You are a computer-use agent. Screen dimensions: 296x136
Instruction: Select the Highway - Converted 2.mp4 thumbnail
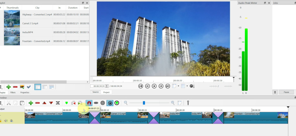pyautogui.click(x=12, y=15)
